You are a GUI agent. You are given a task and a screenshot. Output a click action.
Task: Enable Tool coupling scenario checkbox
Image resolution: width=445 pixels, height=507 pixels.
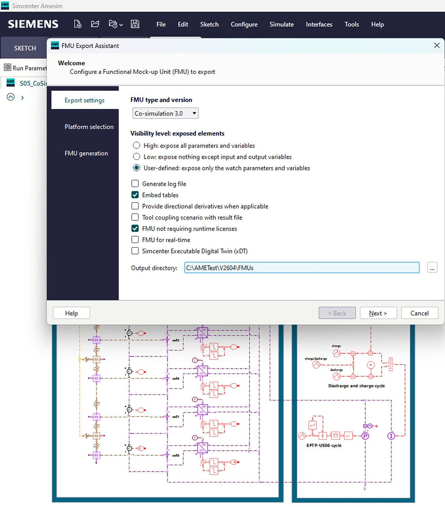[x=135, y=217]
